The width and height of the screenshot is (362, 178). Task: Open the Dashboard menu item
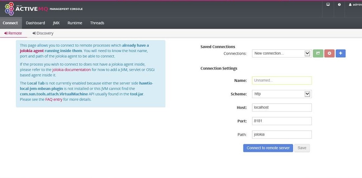coord(35,23)
